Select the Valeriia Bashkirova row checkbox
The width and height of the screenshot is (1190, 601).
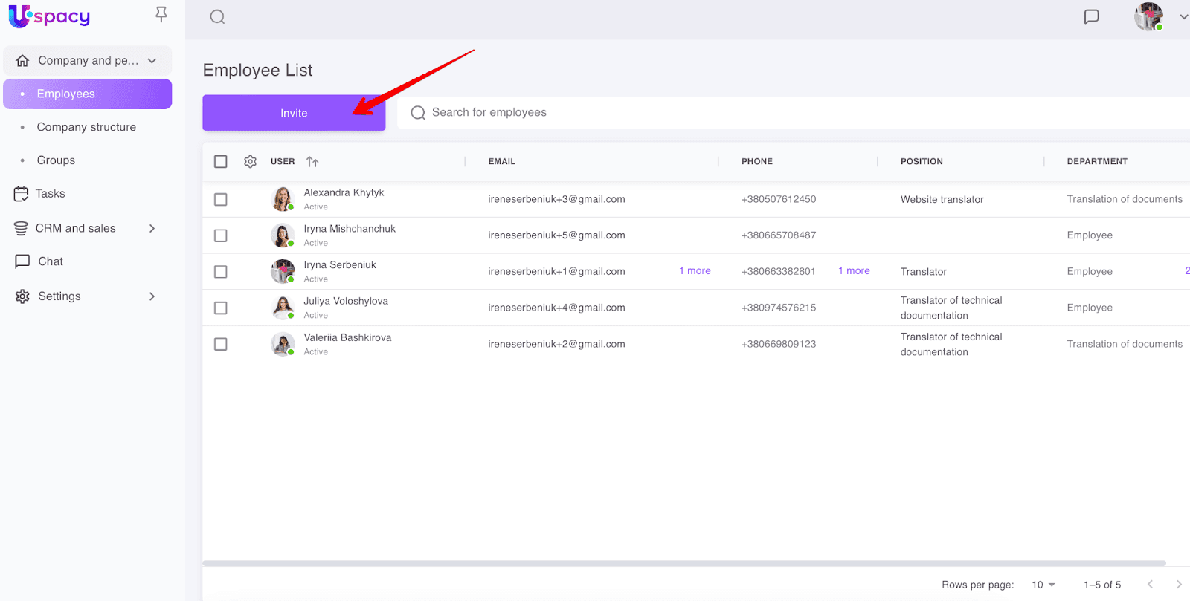(221, 344)
